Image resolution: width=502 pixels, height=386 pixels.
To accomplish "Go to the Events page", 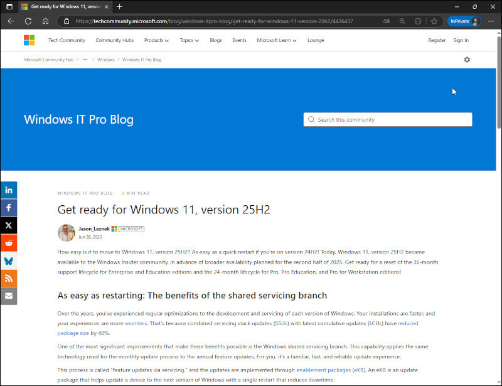I will click(239, 40).
